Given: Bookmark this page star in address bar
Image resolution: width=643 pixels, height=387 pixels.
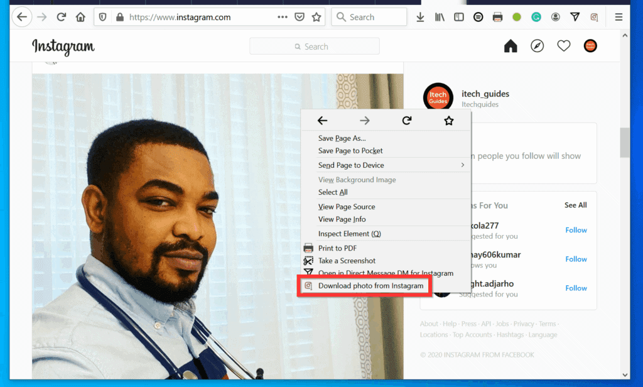Looking at the screenshot, I should 316,17.
